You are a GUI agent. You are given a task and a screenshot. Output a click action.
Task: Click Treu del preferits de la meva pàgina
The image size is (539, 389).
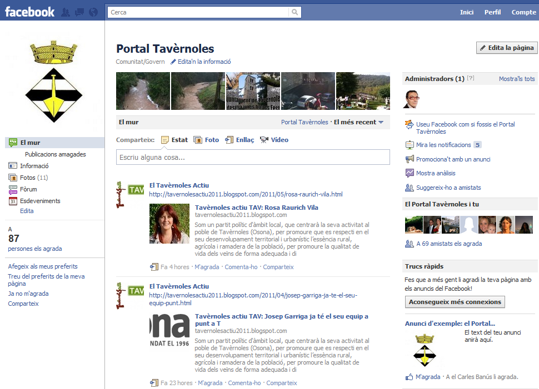46,280
